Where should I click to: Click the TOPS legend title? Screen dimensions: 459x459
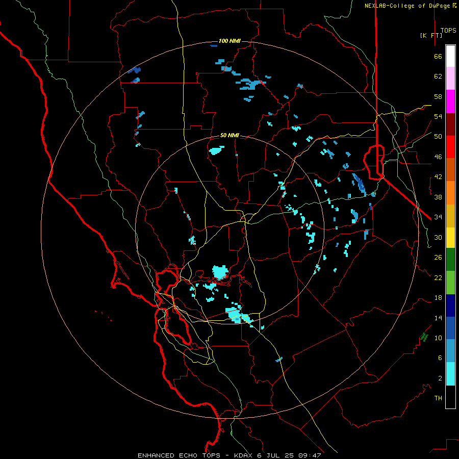pos(448,31)
